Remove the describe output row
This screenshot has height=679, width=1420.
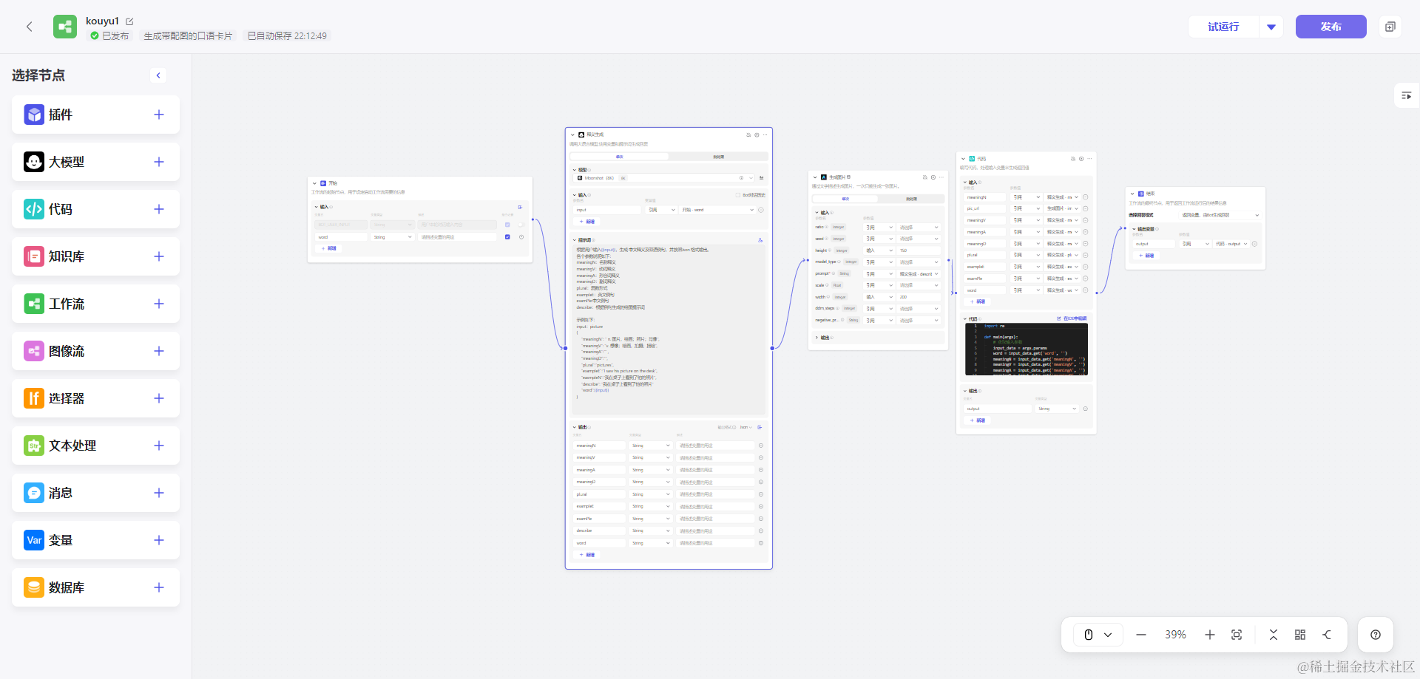761,530
